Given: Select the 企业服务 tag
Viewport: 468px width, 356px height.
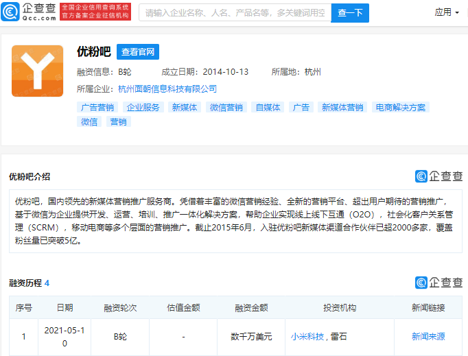Looking at the screenshot, I should 143,108.
